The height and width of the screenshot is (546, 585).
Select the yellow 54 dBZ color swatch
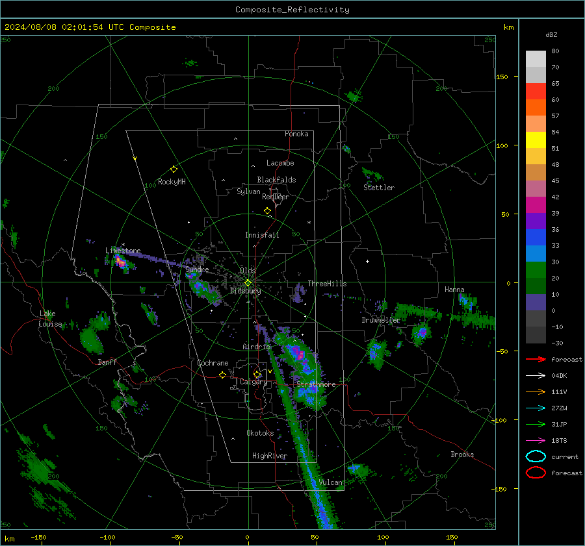[x=536, y=140]
